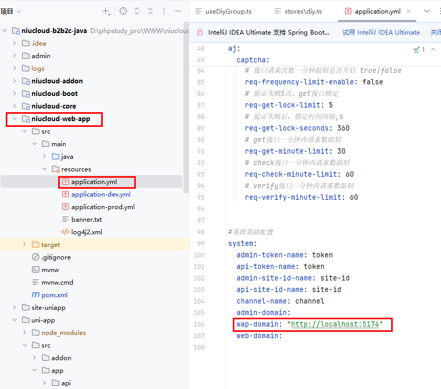Expand the niucloud-core module
Viewport: 441px width, 389px height.
click(14, 106)
